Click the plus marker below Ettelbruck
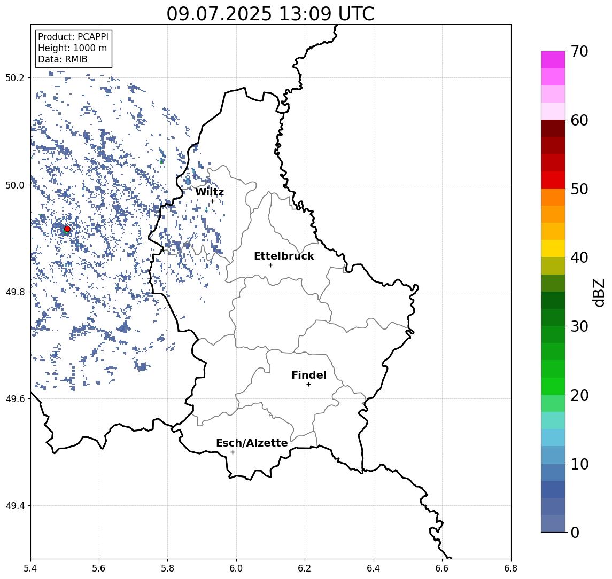 tap(270, 265)
